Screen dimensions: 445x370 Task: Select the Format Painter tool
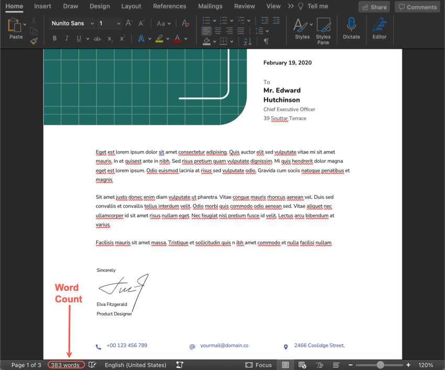[x=33, y=40]
